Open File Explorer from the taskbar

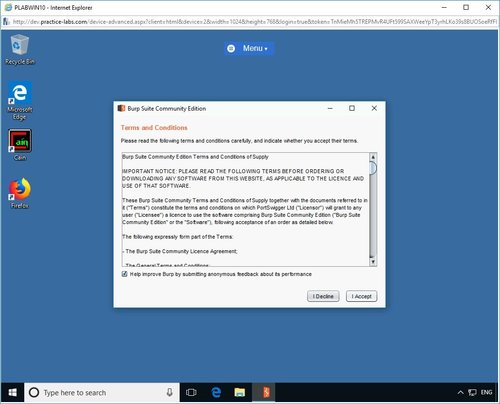pos(239,392)
